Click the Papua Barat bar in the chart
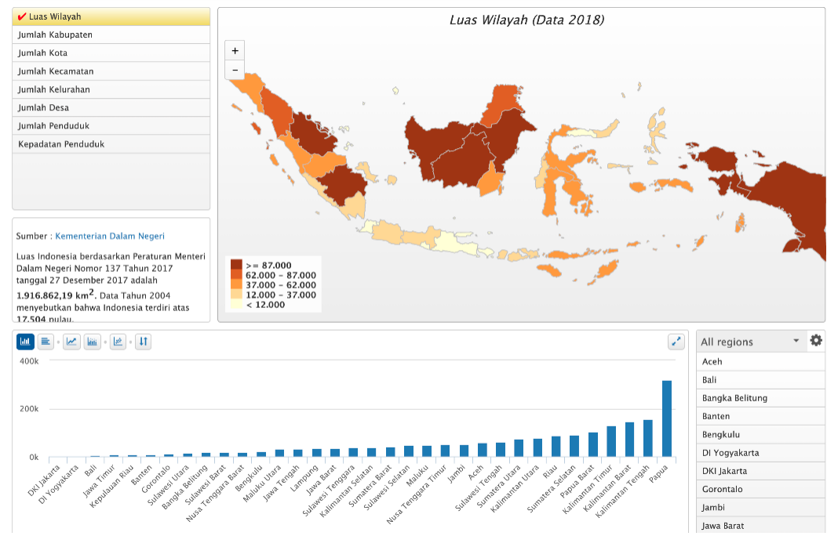Viewport: 827px width, 536px height. (x=593, y=444)
